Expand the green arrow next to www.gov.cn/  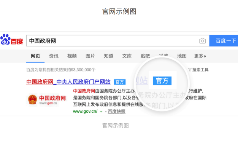[x=101, y=112]
